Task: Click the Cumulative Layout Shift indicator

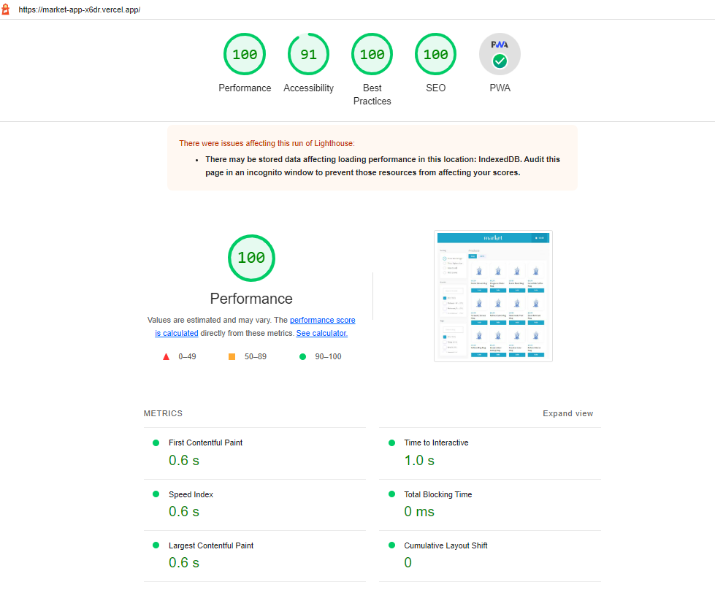Action: coord(391,545)
